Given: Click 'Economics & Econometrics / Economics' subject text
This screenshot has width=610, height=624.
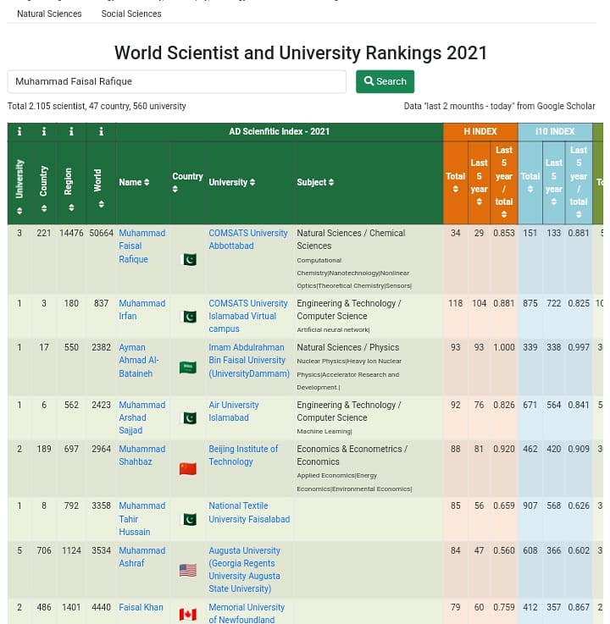Looking at the screenshot, I should pyautogui.click(x=352, y=456).
